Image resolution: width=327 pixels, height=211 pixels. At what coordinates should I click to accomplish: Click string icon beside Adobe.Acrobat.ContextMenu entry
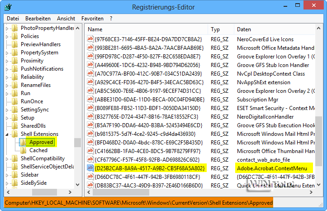coord(90,168)
